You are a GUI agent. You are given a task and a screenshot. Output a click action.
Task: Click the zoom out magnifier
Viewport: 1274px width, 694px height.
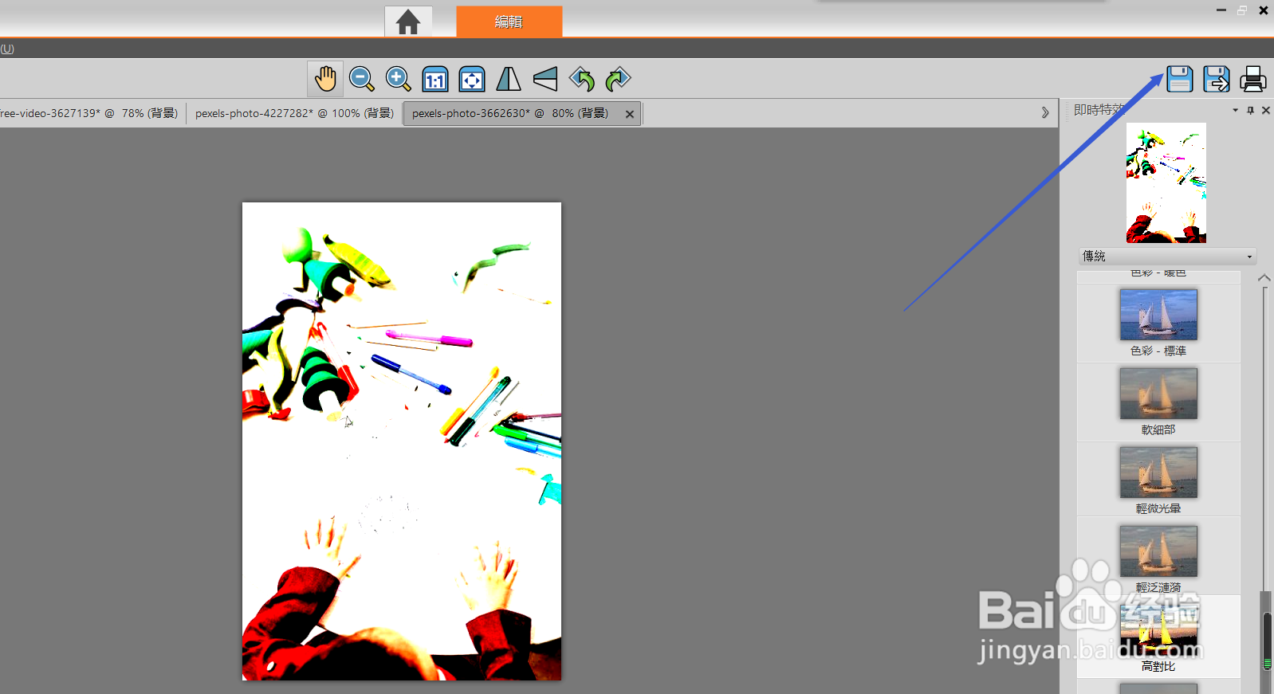coord(362,79)
